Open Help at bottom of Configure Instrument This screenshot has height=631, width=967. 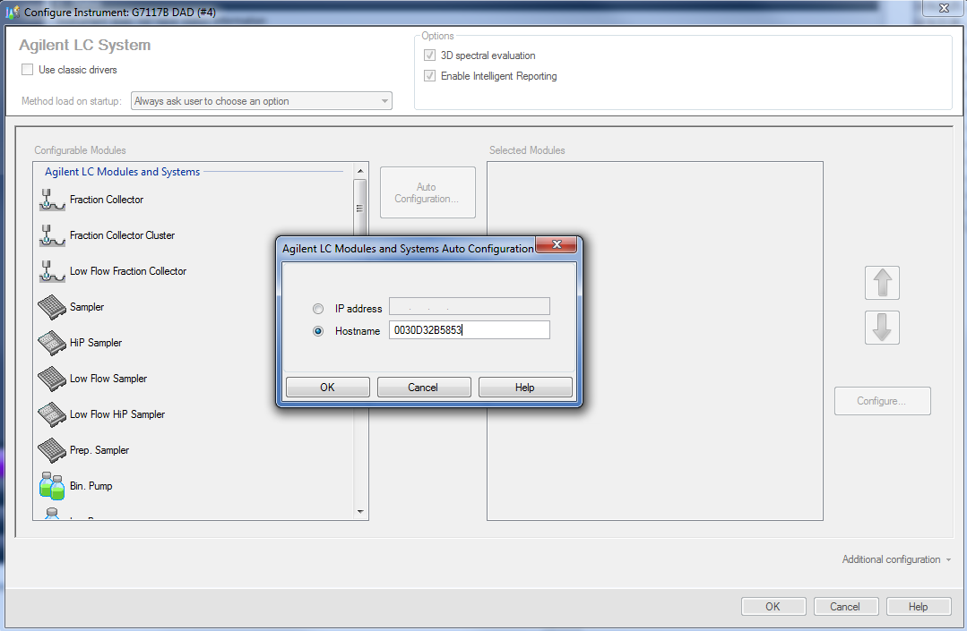pyautogui.click(x=918, y=606)
